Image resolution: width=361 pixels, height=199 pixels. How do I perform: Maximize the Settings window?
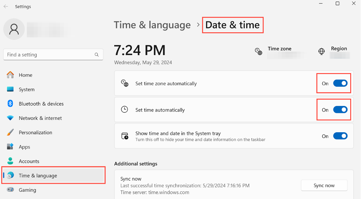pyautogui.click(x=337, y=4)
